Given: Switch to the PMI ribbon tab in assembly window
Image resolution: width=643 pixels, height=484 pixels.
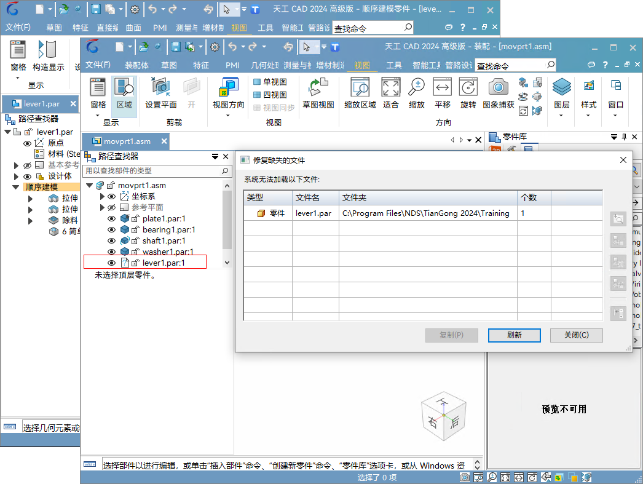Looking at the screenshot, I should click(x=232, y=65).
